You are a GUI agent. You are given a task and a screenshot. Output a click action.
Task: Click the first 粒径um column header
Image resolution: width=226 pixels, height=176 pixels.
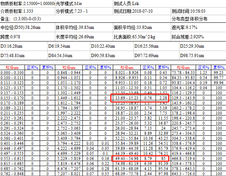(12, 68)
